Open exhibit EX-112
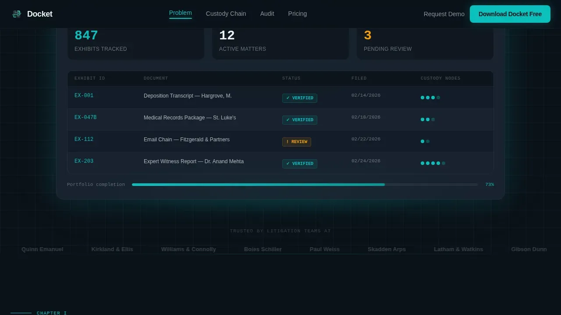Screen dimensions: 561x315 (x=84, y=140)
